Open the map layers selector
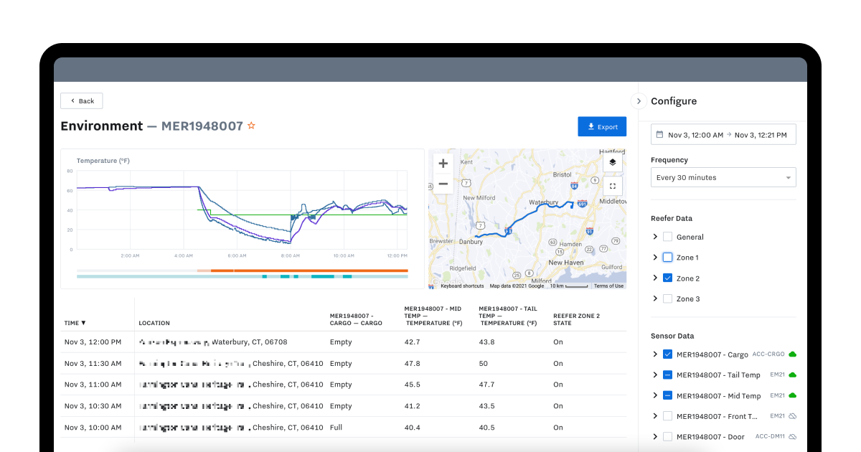The height and width of the screenshot is (452, 861). tap(612, 162)
